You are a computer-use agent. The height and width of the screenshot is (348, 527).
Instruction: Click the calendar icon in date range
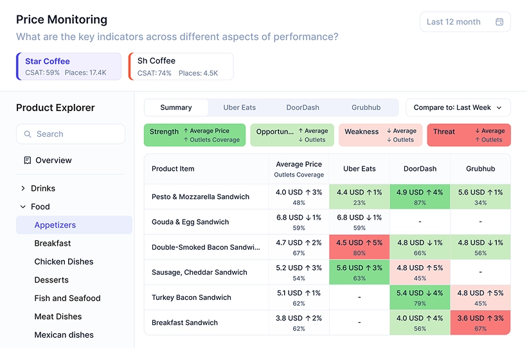tap(499, 22)
